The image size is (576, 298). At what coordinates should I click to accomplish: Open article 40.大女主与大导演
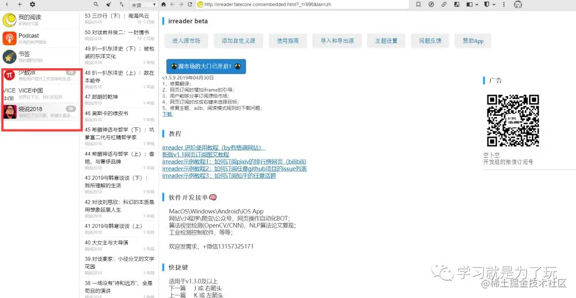(119, 246)
